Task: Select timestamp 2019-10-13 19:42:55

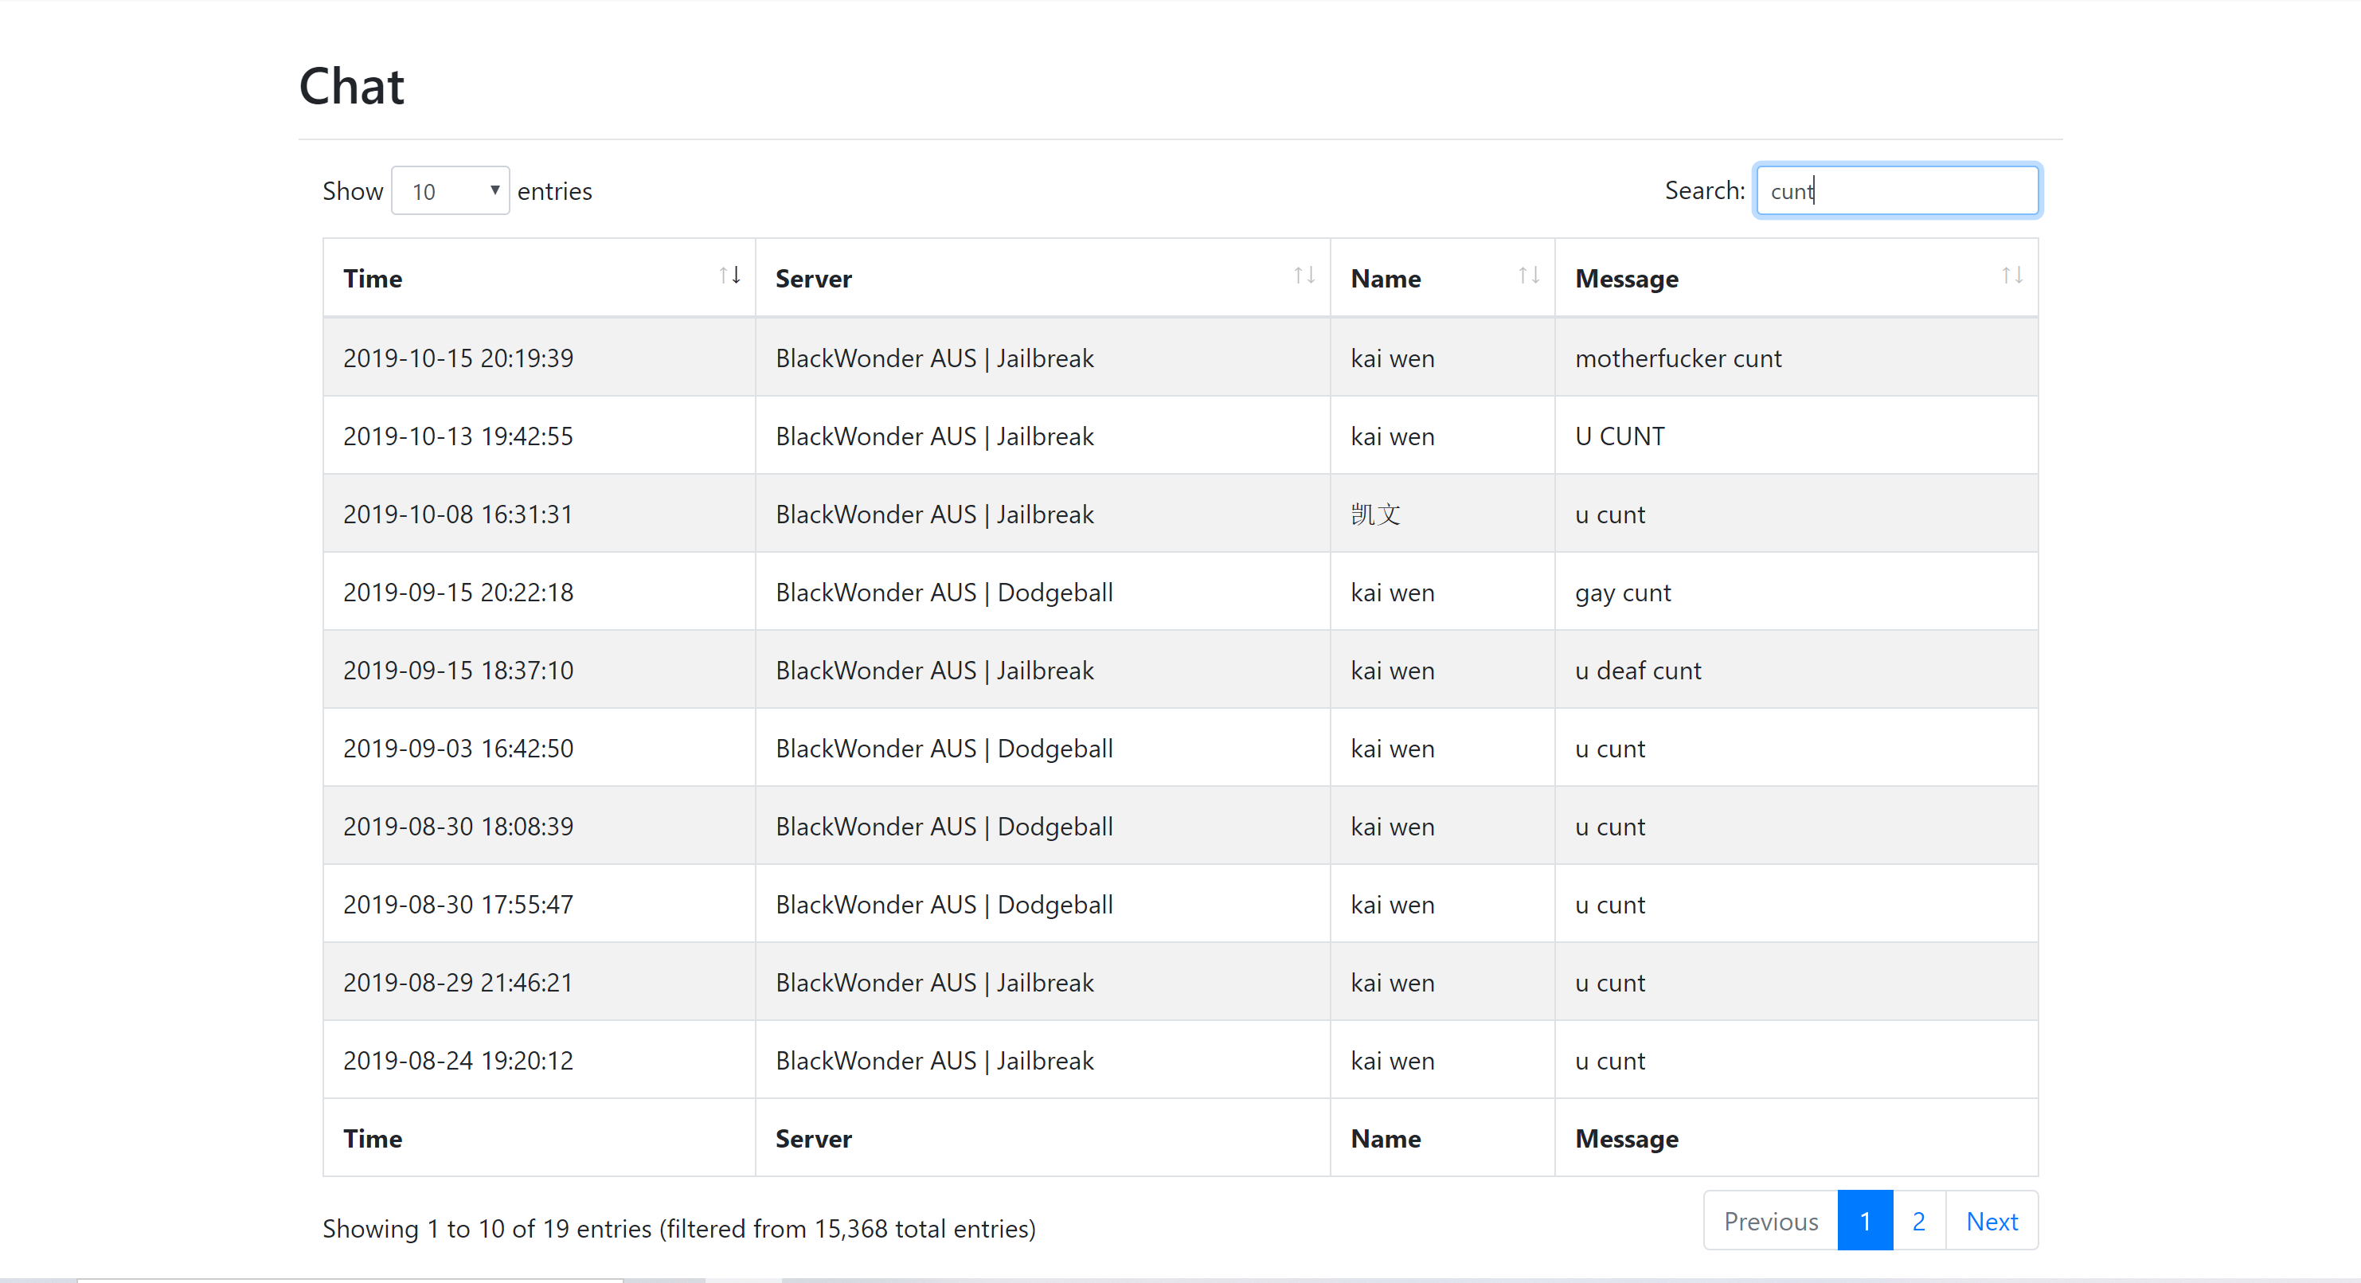Action: pyautogui.click(x=459, y=436)
